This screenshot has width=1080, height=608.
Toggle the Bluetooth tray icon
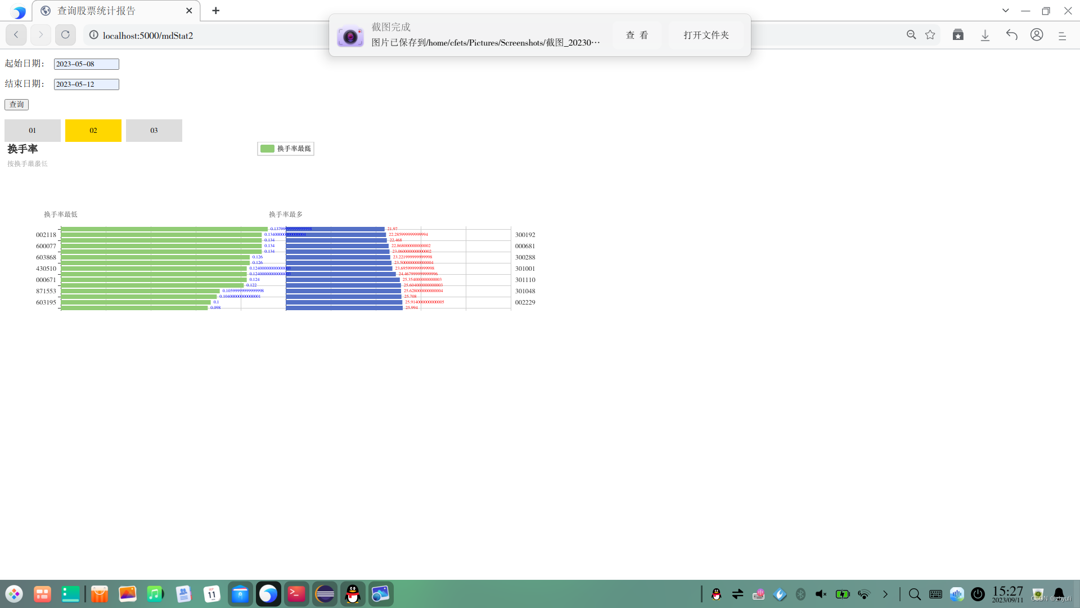coord(800,594)
